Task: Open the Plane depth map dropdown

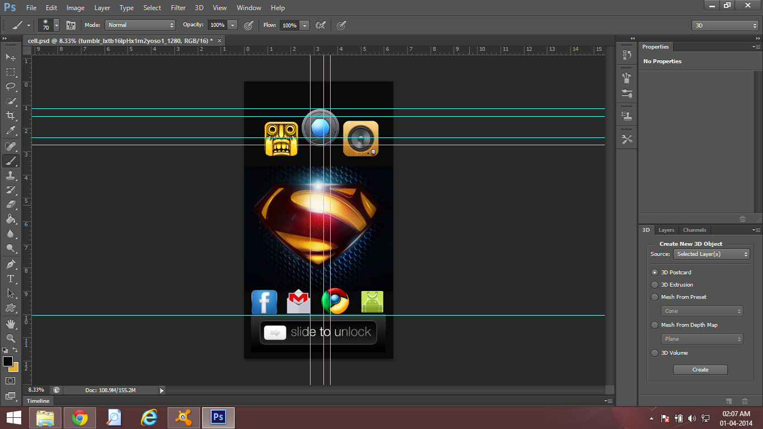Action: point(702,339)
